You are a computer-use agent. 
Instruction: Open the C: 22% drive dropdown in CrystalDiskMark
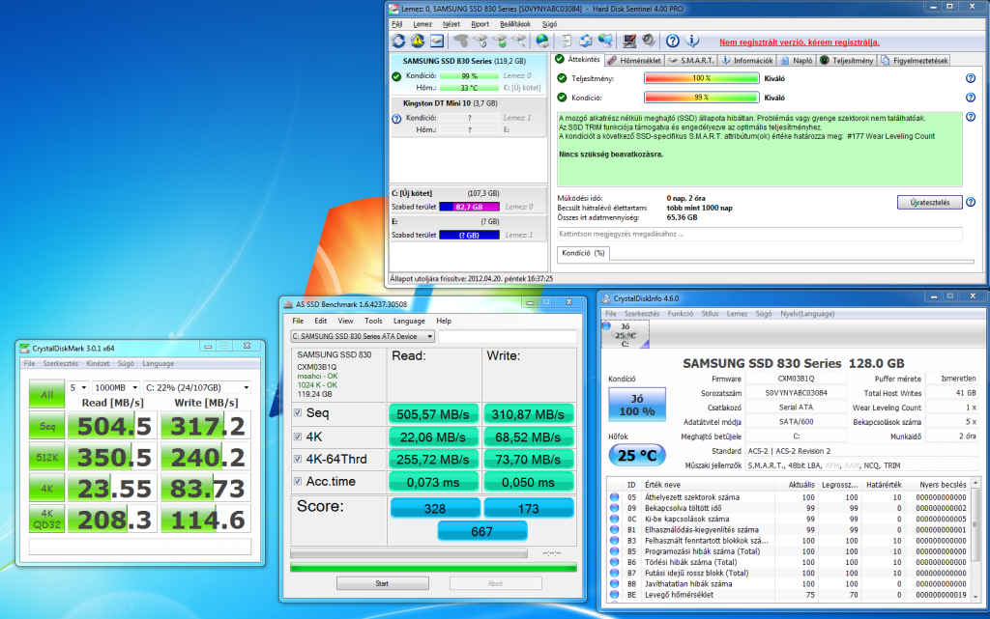tap(197, 387)
